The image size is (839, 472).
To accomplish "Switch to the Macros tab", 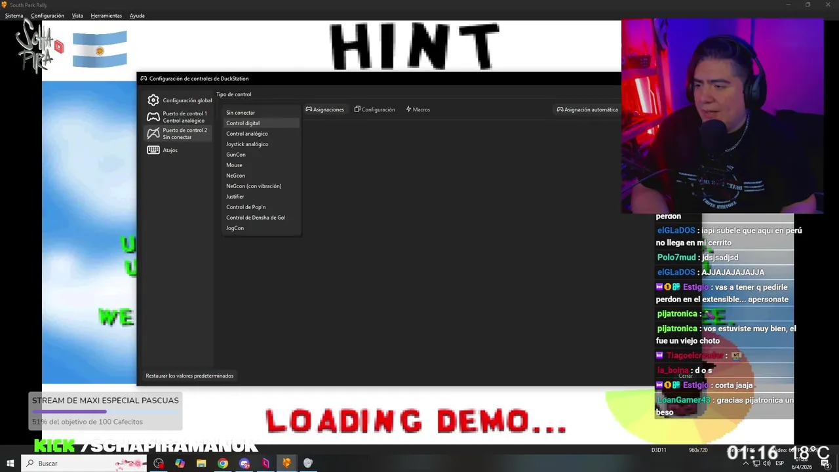I will [x=418, y=109].
